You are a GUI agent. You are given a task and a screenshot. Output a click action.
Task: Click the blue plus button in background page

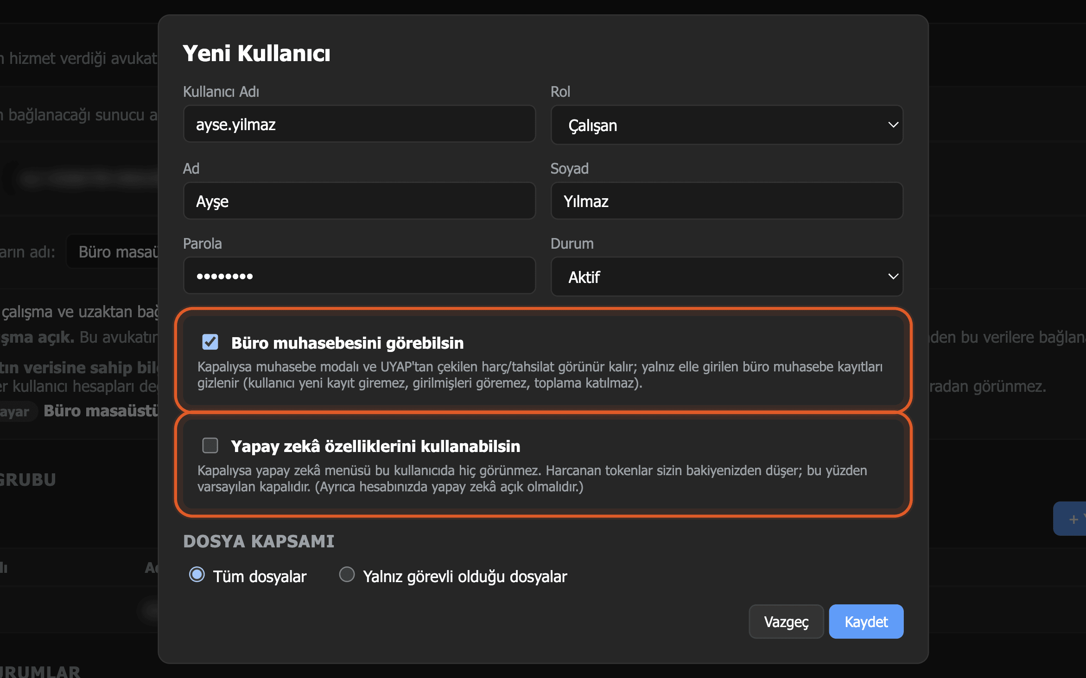(1070, 519)
